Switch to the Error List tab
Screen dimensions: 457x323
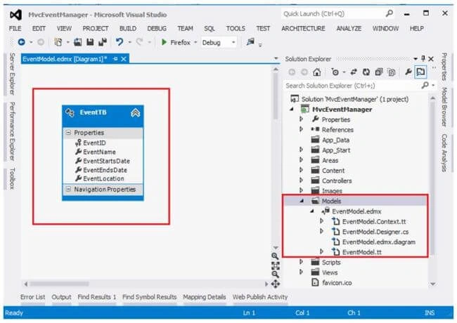(x=32, y=297)
